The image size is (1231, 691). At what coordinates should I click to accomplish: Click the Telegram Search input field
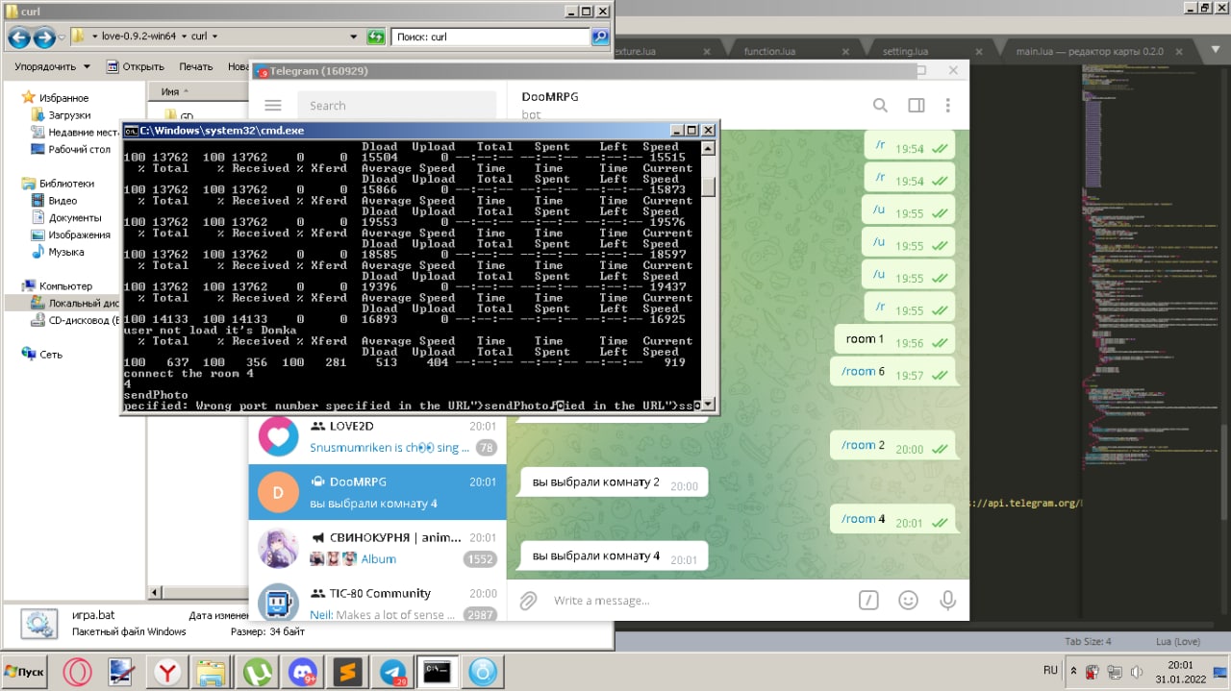[396, 106]
